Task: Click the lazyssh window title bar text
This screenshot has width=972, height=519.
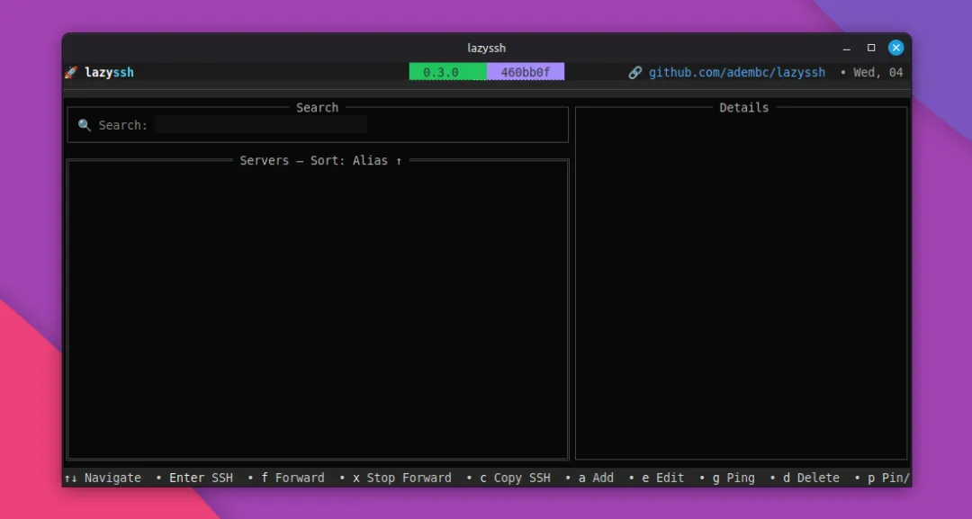Action: click(487, 48)
